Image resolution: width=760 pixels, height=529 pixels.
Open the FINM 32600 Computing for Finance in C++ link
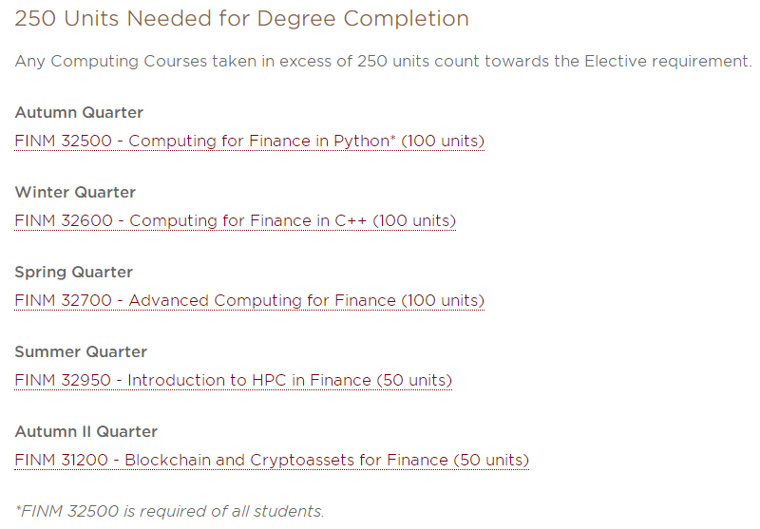click(x=235, y=221)
